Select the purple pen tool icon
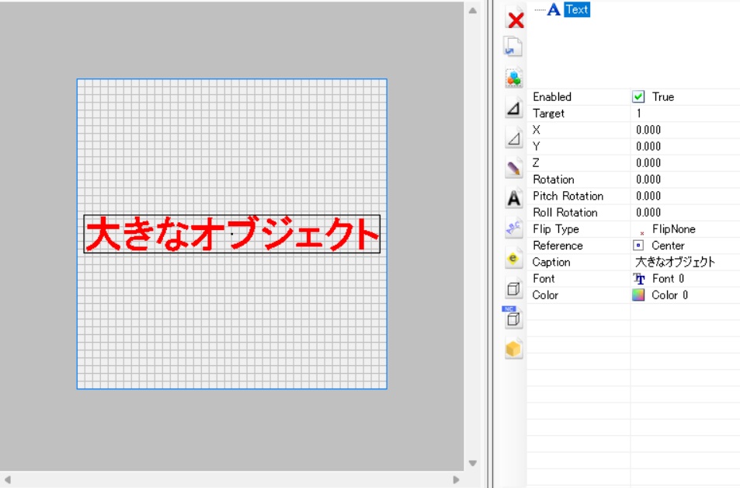This screenshot has width=740, height=488. pyautogui.click(x=513, y=167)
